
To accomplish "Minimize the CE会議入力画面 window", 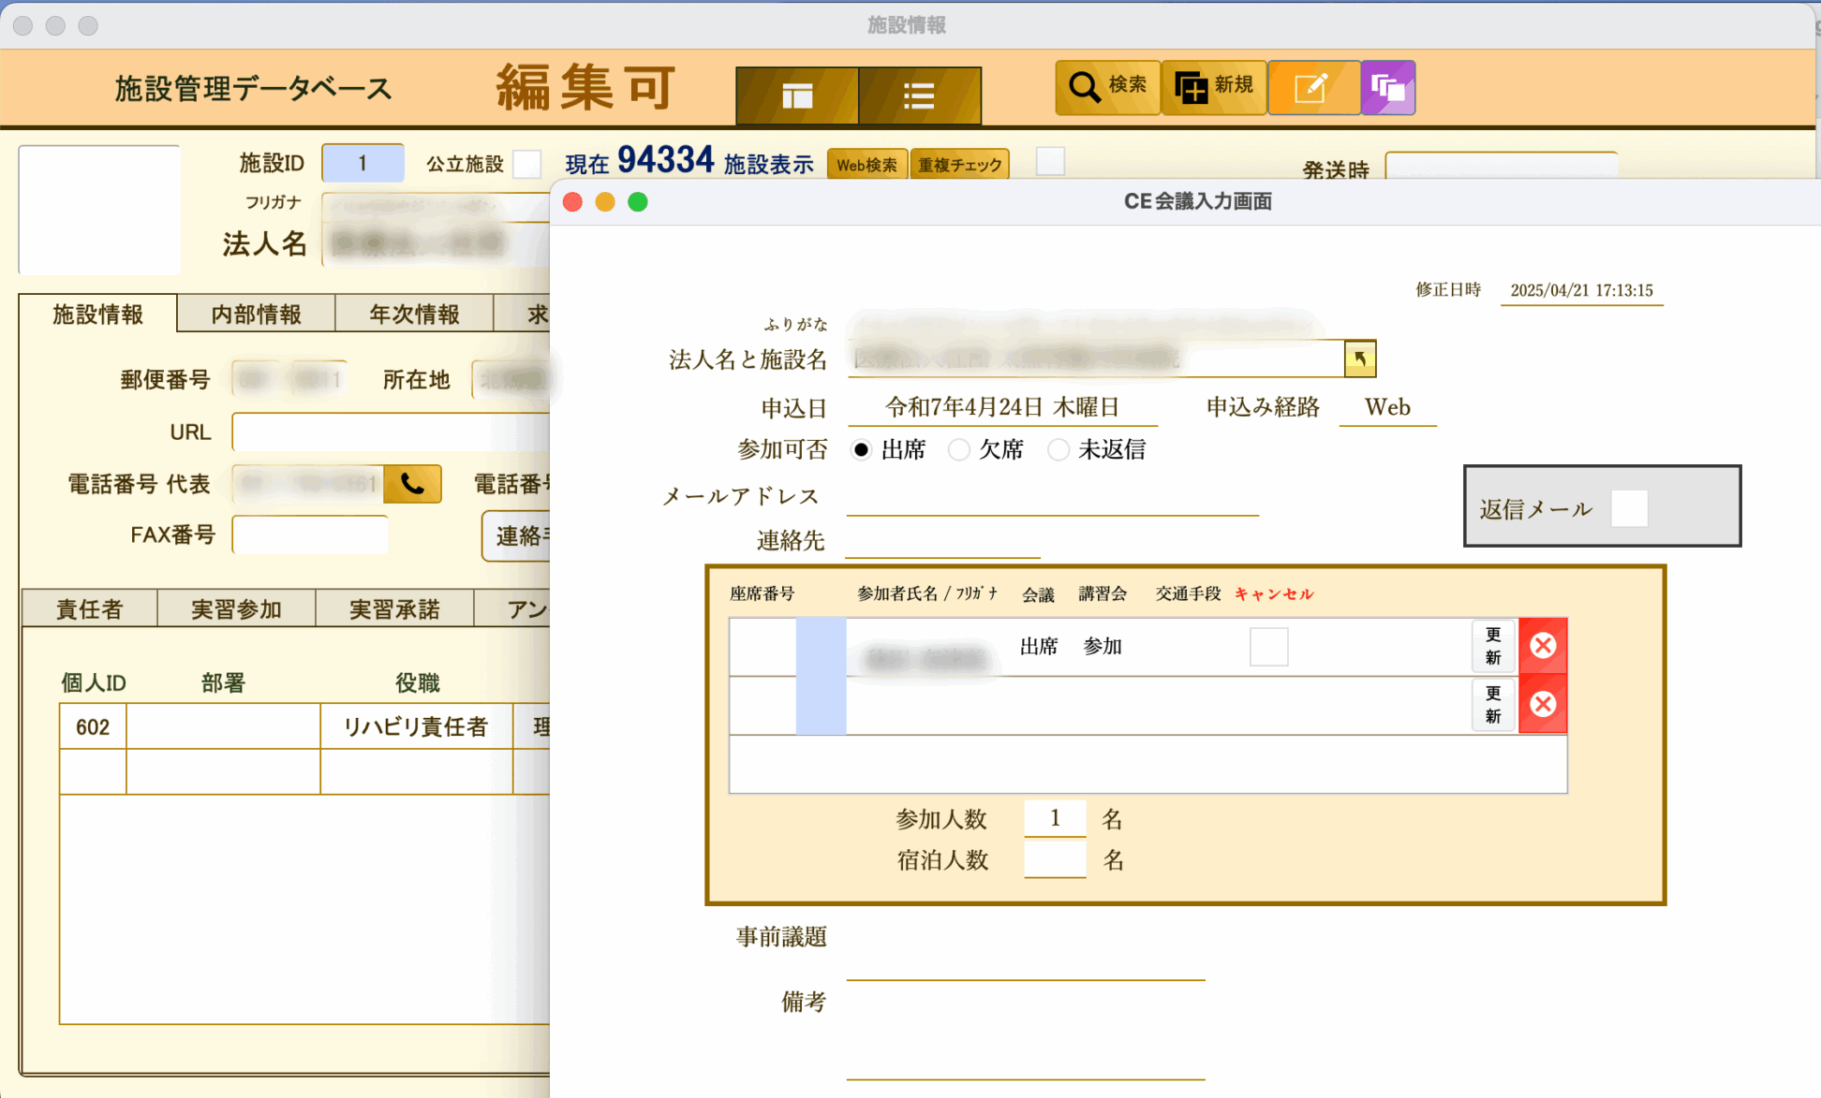I will click(x=605, y=202).
